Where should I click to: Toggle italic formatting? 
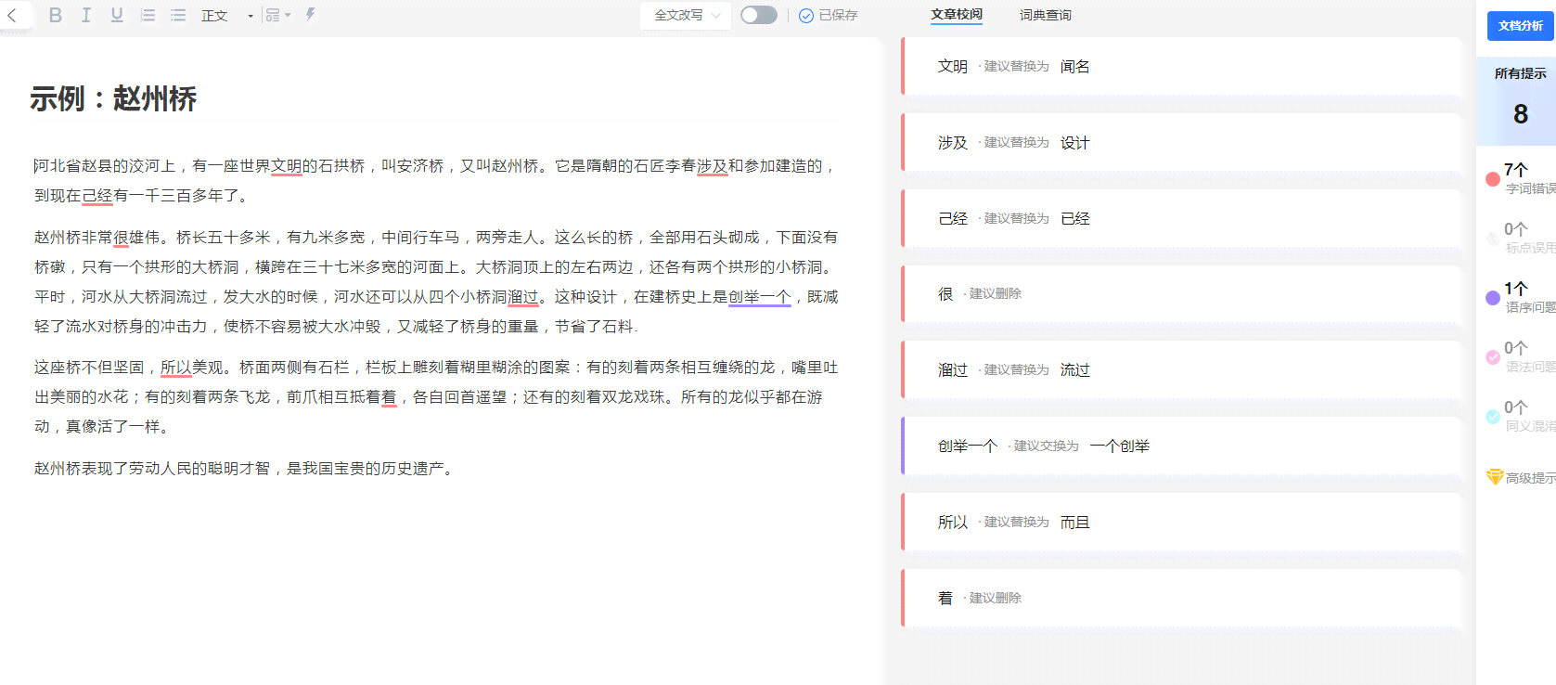click(x=86, y=15)
